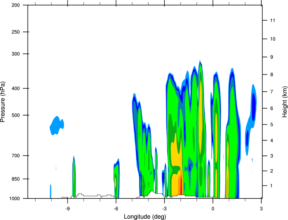Image resolution: width=288 pixels, height=220 pixels.
Task: Pick the 10 km height label
Action: tap(272, 39)
